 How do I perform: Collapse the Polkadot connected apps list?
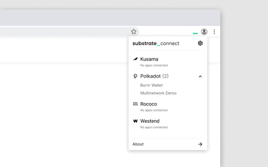[200, 76]
